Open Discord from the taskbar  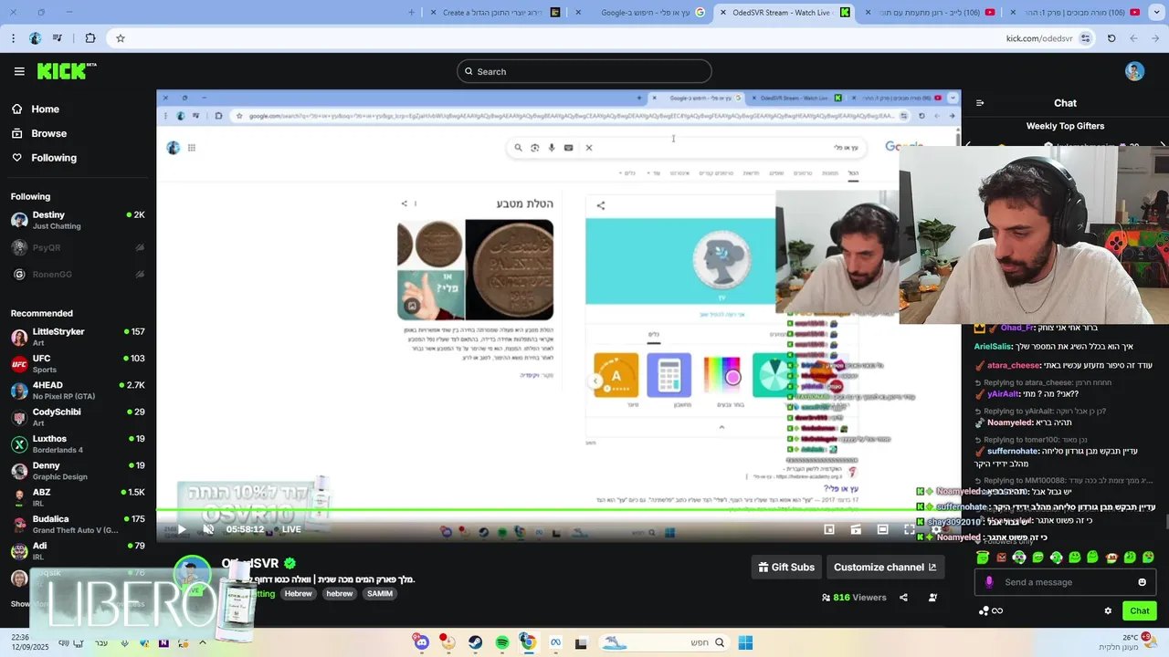point(421,642)
